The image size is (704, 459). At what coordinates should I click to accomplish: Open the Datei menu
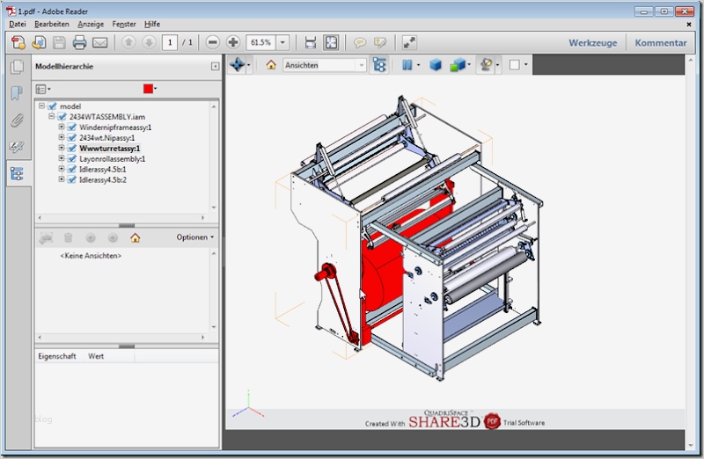click(18, 24)
